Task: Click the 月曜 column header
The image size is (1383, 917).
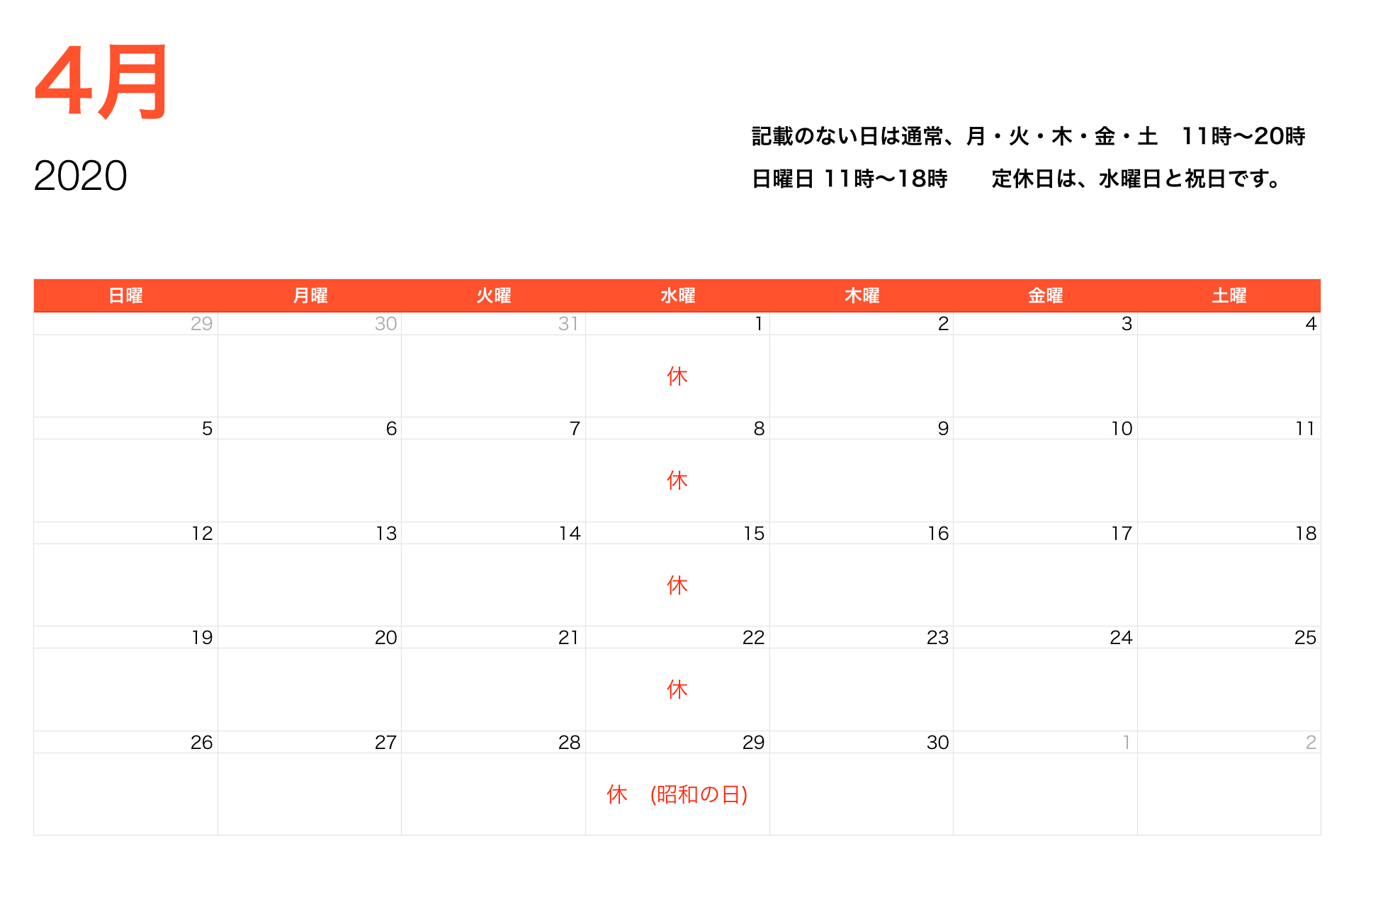Action: 310,295
